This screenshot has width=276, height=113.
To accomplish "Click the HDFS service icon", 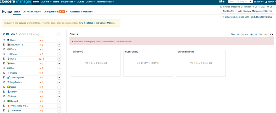I will click(9, 59).
